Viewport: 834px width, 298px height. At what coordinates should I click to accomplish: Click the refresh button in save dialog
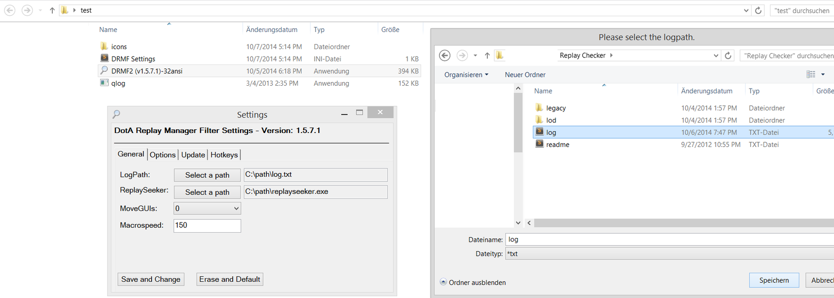click(728, 56)
